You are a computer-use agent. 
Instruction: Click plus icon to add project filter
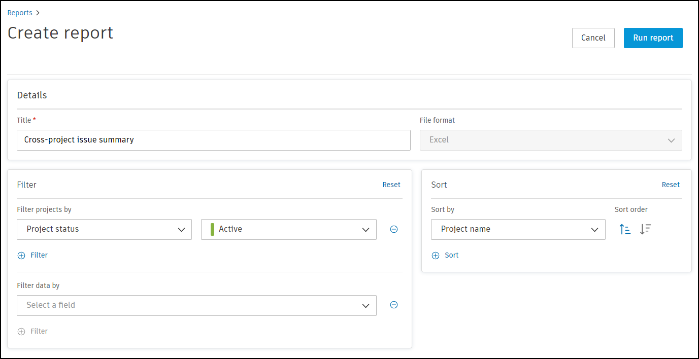pyautogui.click(x=21, y=256)
